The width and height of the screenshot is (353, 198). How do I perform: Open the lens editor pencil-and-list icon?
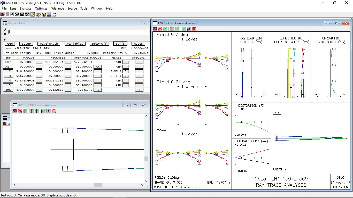pyautogui.click(x=27, y=15)
